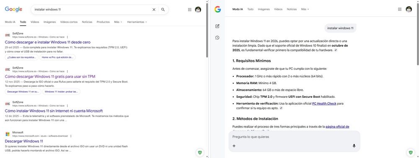Open options menu for 'gratis para usar sin TPM' result
The width and height of the screenshot is (419, 158).
point(67,71)
